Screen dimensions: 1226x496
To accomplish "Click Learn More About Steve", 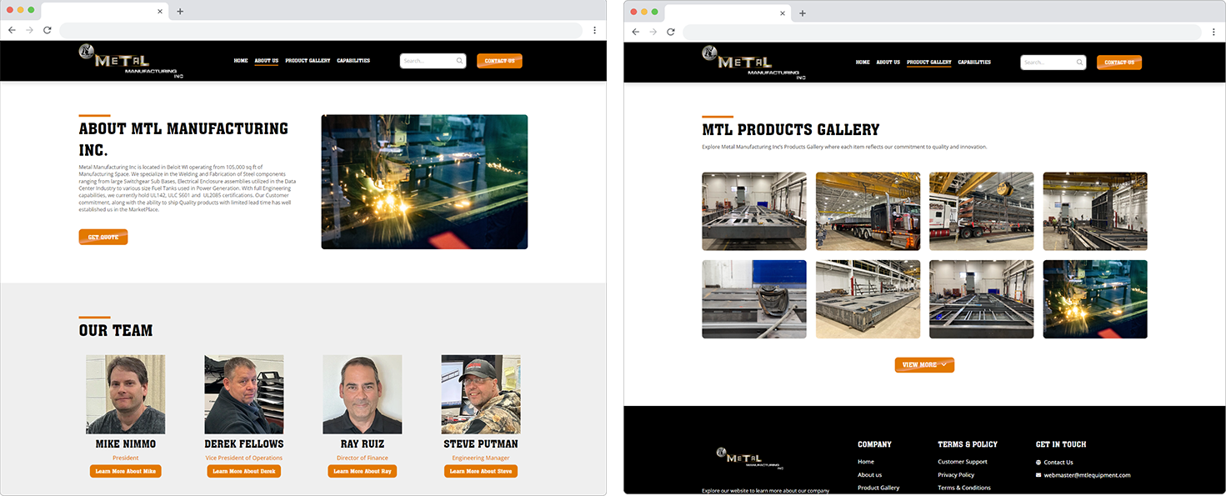I will (x=481, y=471).
